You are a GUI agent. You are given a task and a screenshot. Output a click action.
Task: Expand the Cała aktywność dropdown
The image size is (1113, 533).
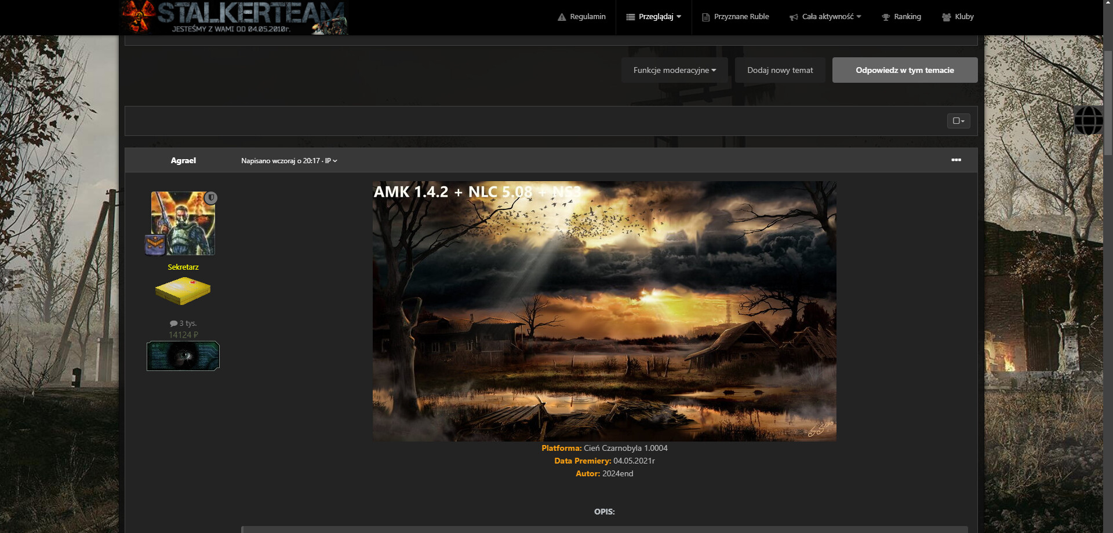(825, 17)
